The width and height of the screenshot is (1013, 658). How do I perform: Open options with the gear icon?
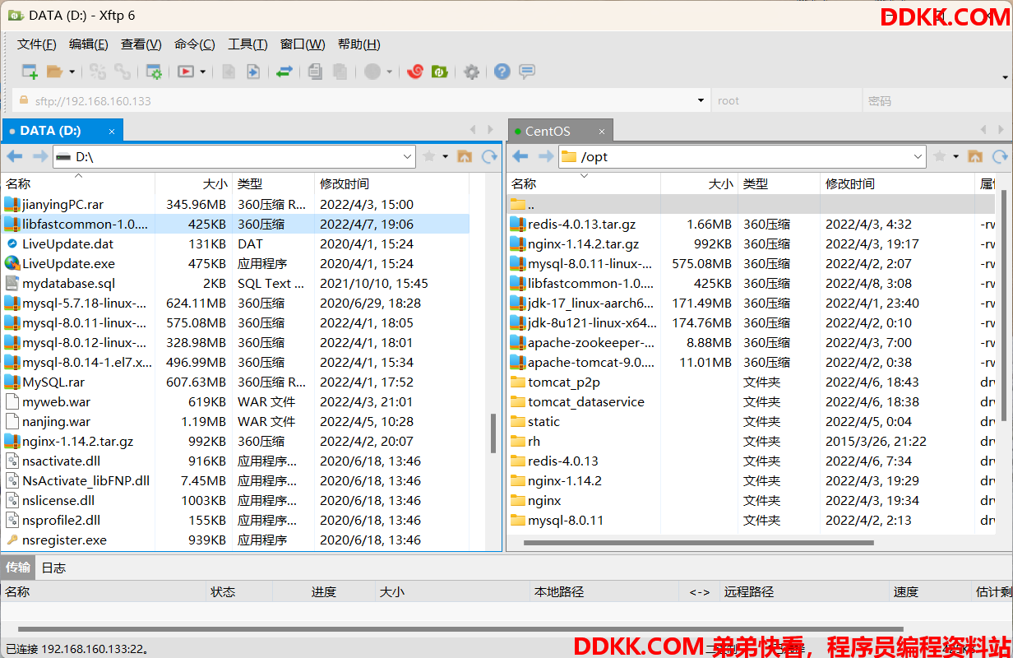[471, 72]
